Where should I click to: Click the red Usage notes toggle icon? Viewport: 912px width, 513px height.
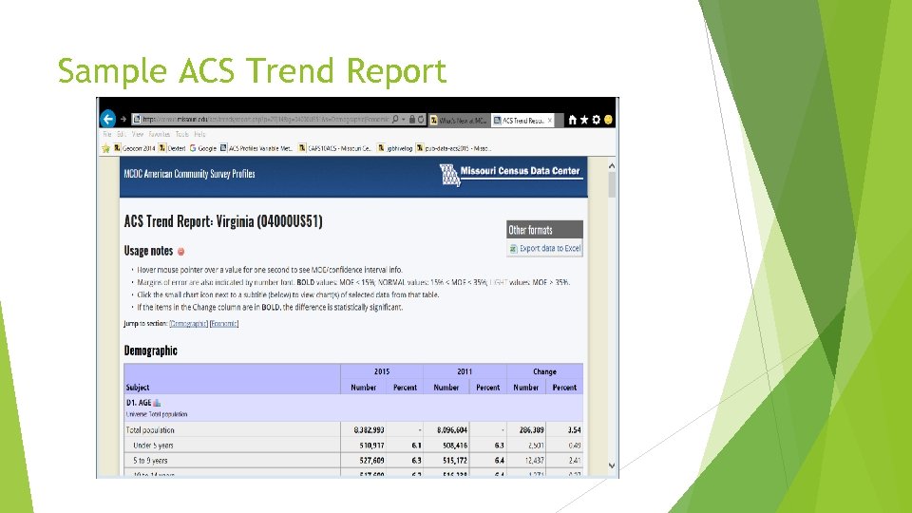coord(180,251)
